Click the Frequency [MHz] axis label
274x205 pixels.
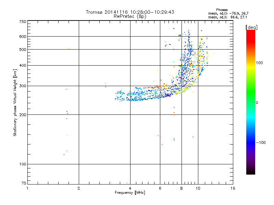coord(130,193)
